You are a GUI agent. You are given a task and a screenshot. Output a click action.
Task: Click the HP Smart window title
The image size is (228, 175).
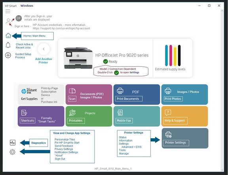[11, 6]
